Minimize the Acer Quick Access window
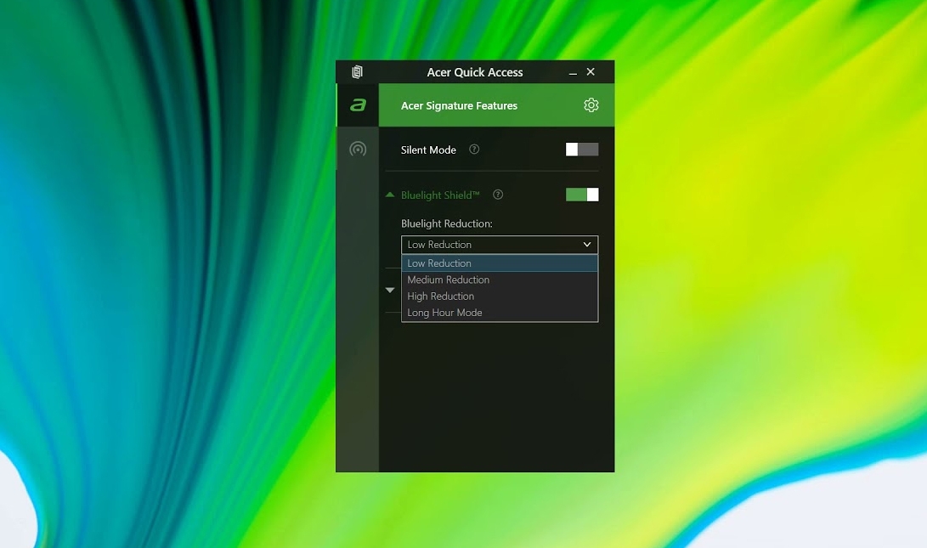The image size is (927, 548). point(573,73)
